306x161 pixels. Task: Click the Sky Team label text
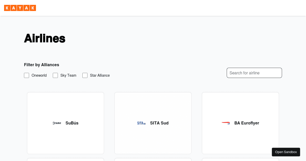[x=68, y=75]
